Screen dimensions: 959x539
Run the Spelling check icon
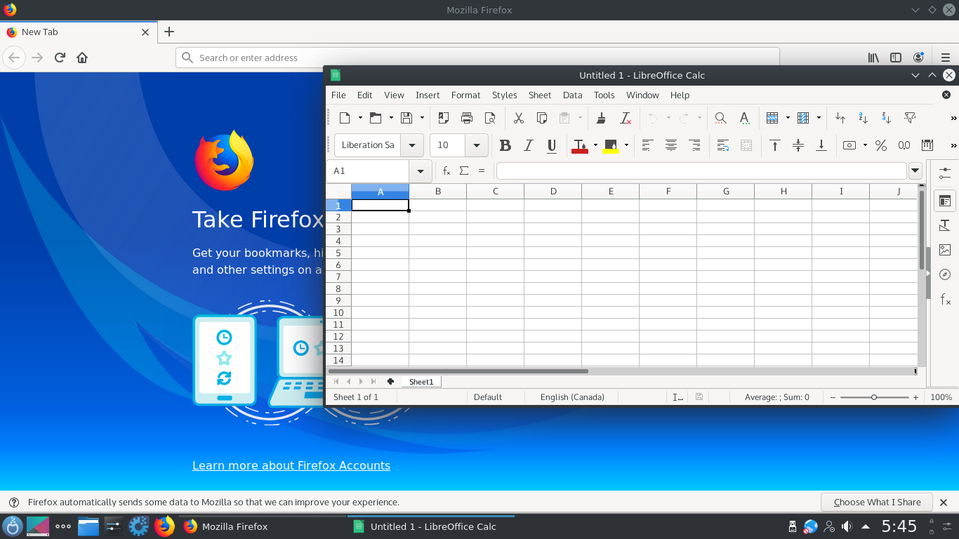tap(744, 118)
